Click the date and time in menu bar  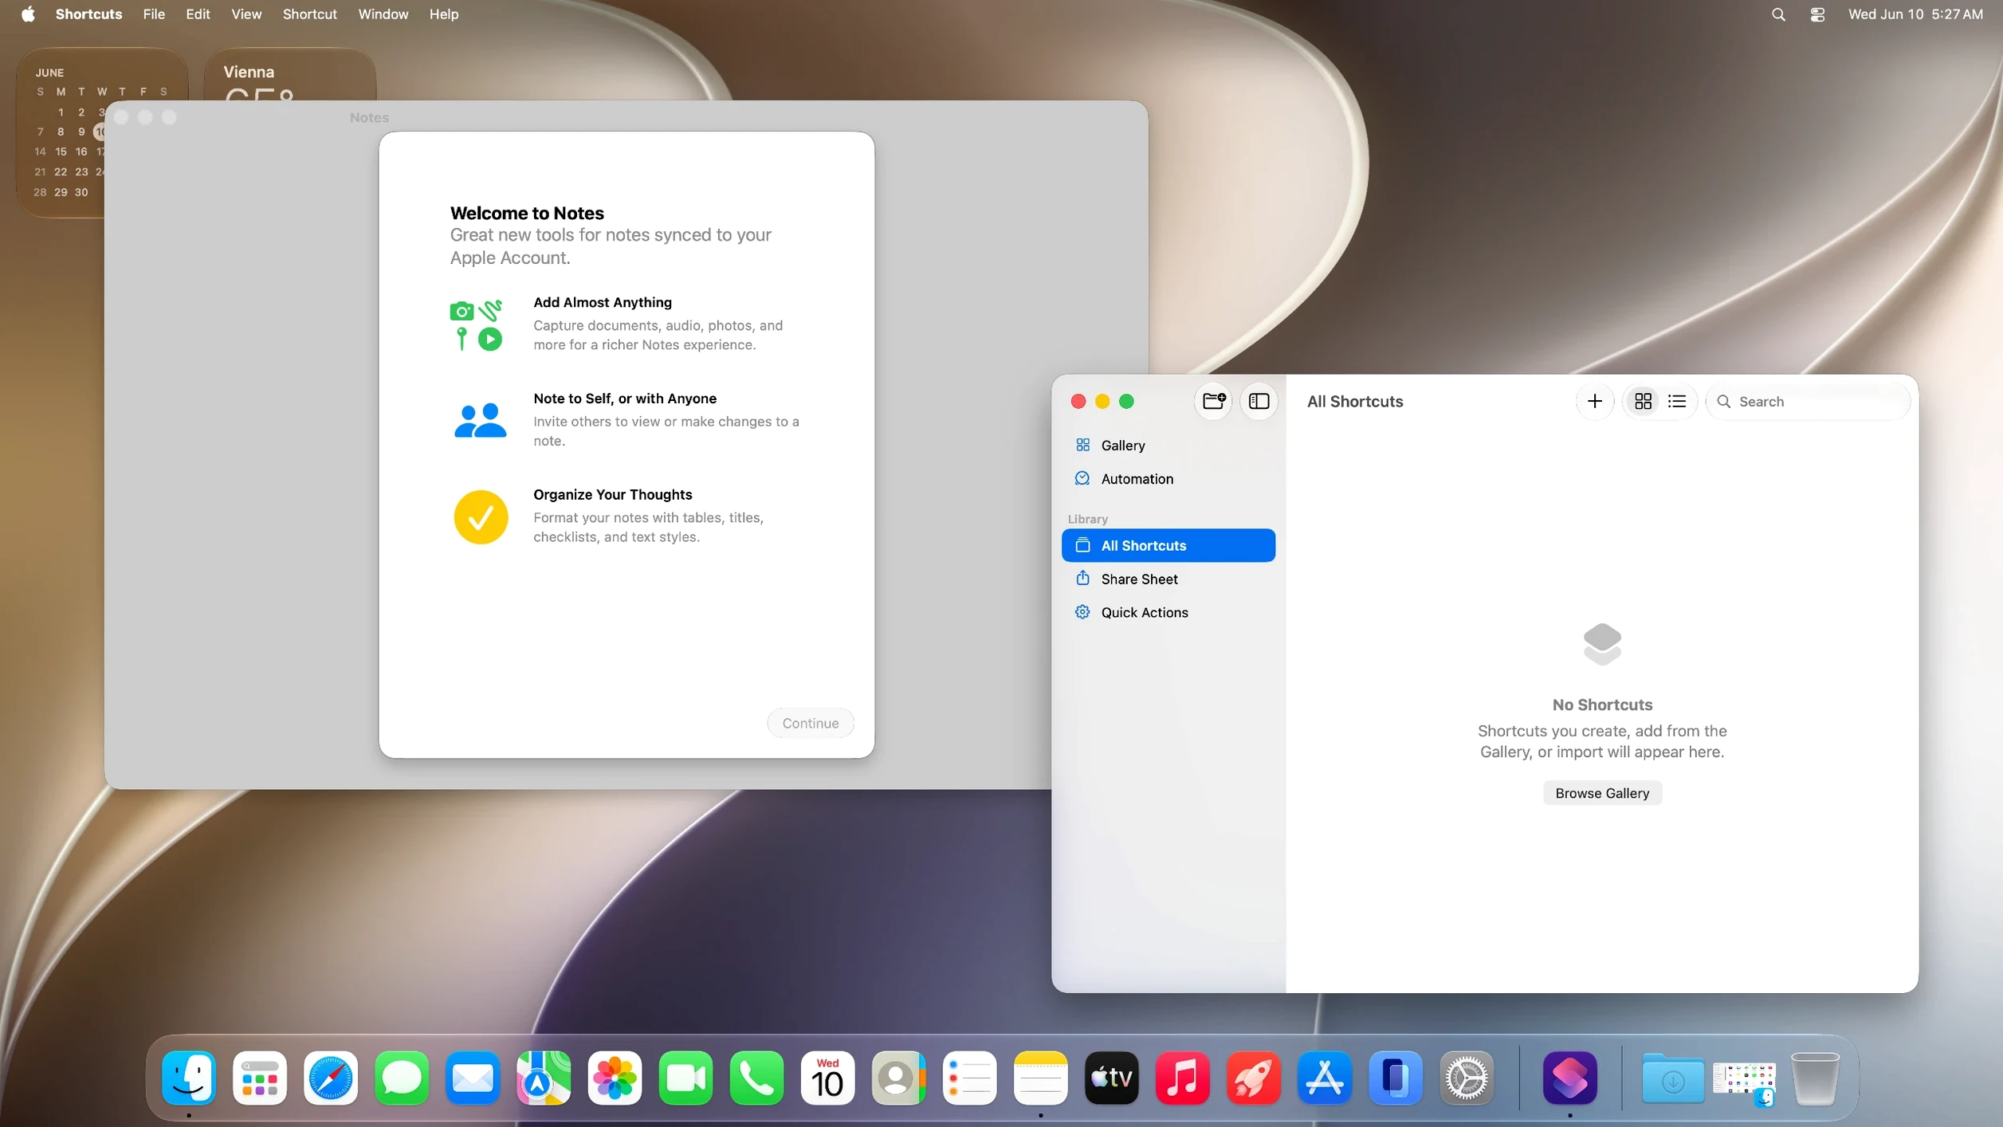tap(1915, 14)
